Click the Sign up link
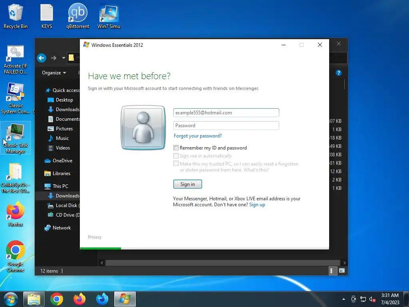The image size is (409, 307). pyautogui.click(x=257, y=205)
